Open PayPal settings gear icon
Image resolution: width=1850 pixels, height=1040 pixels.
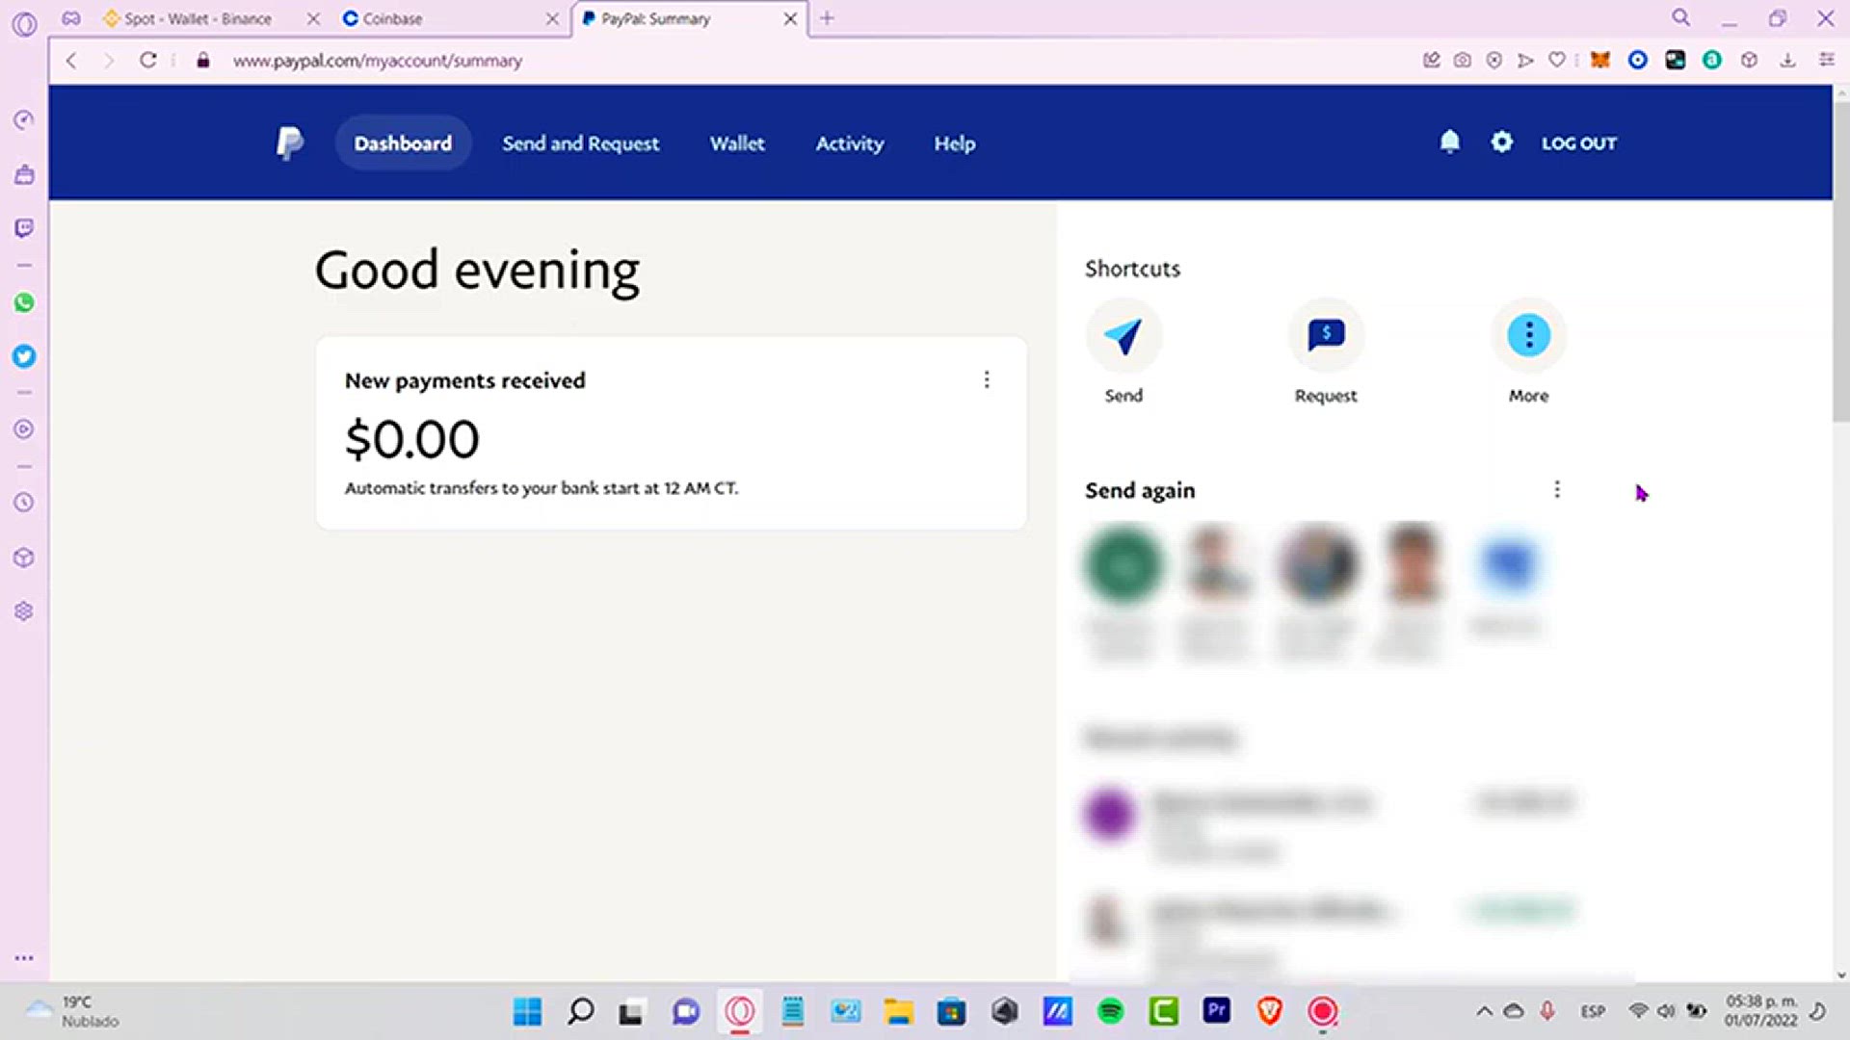(1501, 143)
